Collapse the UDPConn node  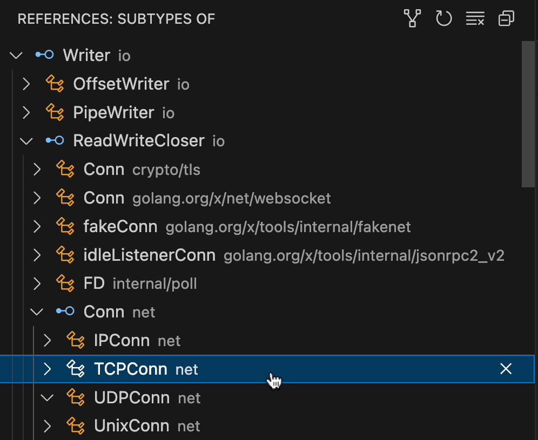click(x=47, y=397)
